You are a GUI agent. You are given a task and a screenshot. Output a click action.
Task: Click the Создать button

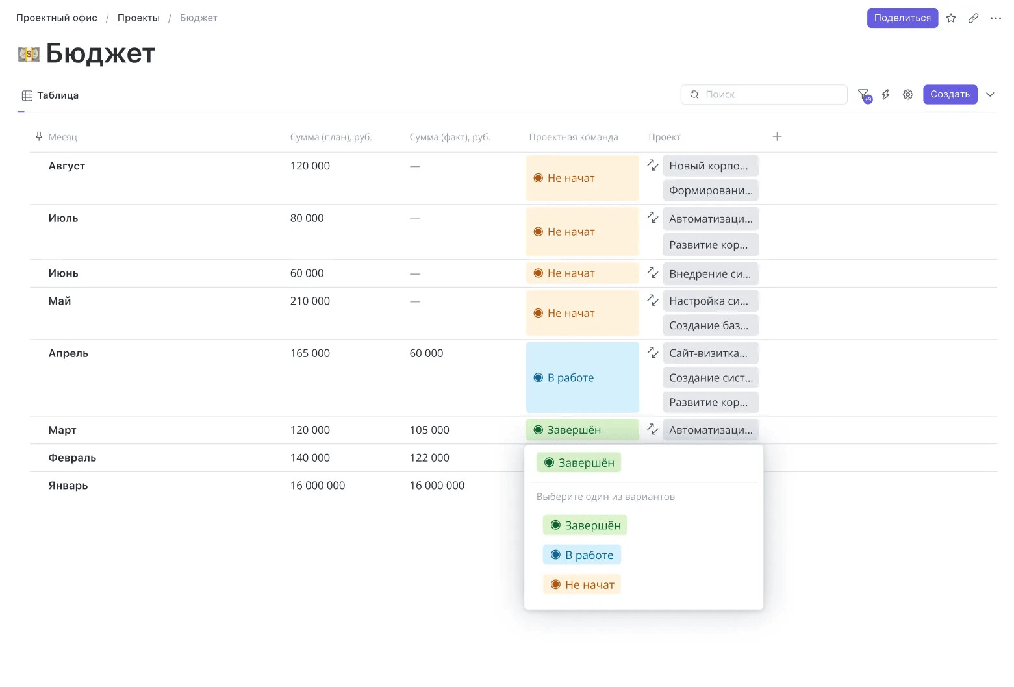(x=950, y=94)
